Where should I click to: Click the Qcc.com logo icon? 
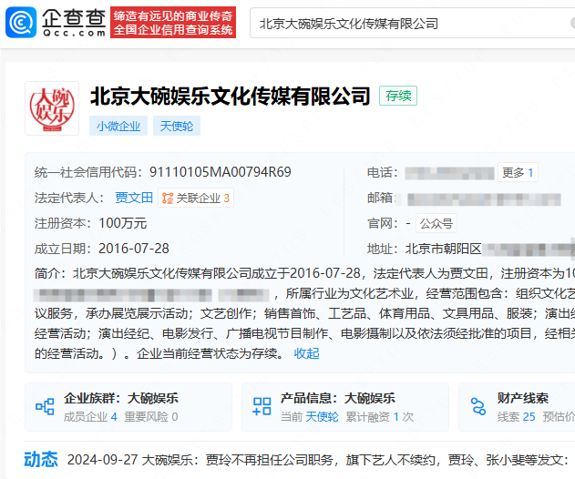(21, 23)
